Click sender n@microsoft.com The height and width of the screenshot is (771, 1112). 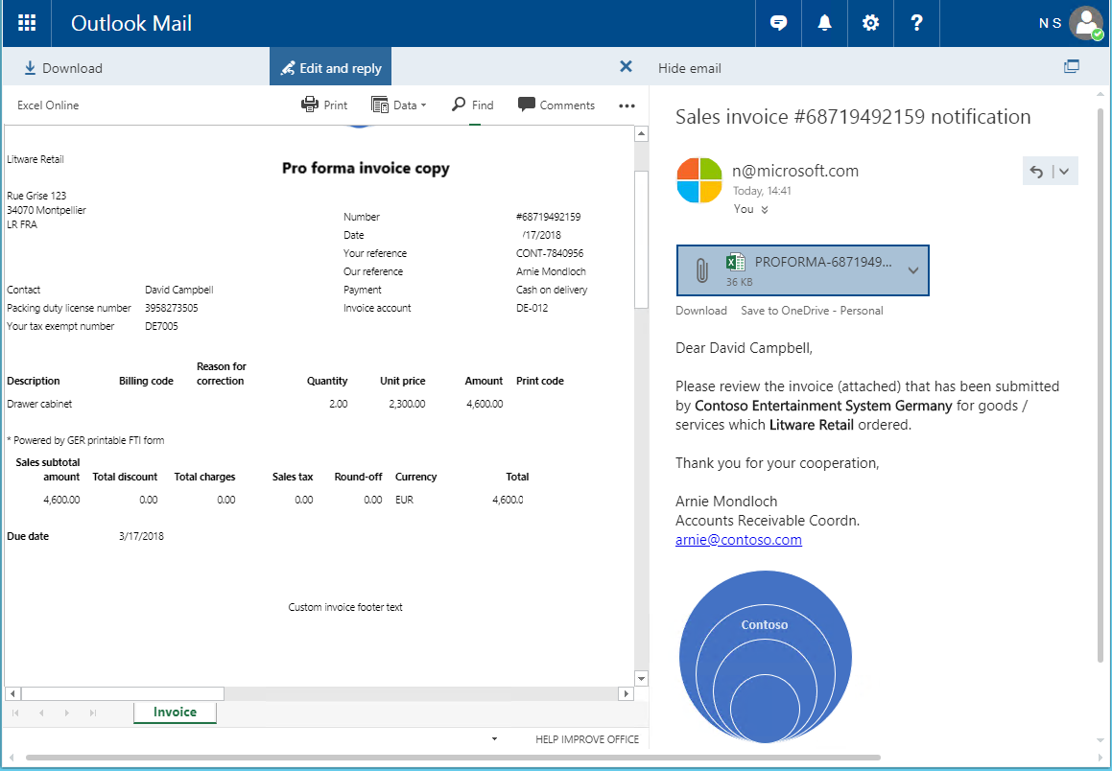(795, 171)
